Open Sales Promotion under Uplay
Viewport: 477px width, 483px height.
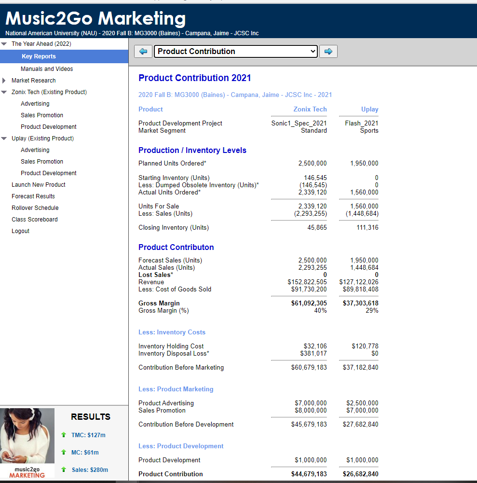[42, 162]
